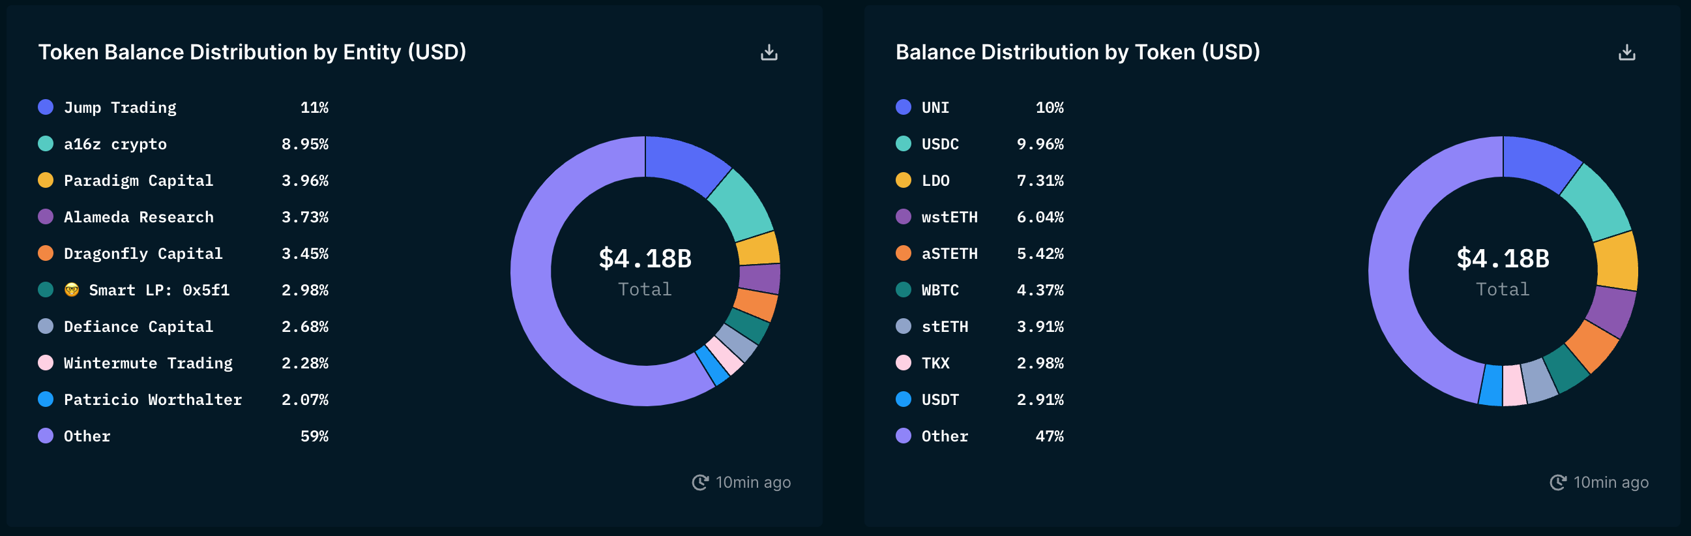
Task: Open the Dragonfly Capital entity entry
Action: 143,254
